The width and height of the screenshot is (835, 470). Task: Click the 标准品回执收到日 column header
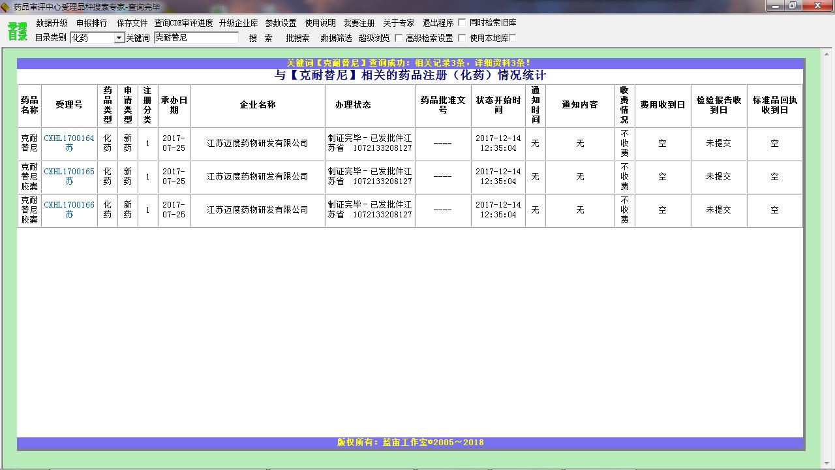pyautogui.click(x=775, y=105)
